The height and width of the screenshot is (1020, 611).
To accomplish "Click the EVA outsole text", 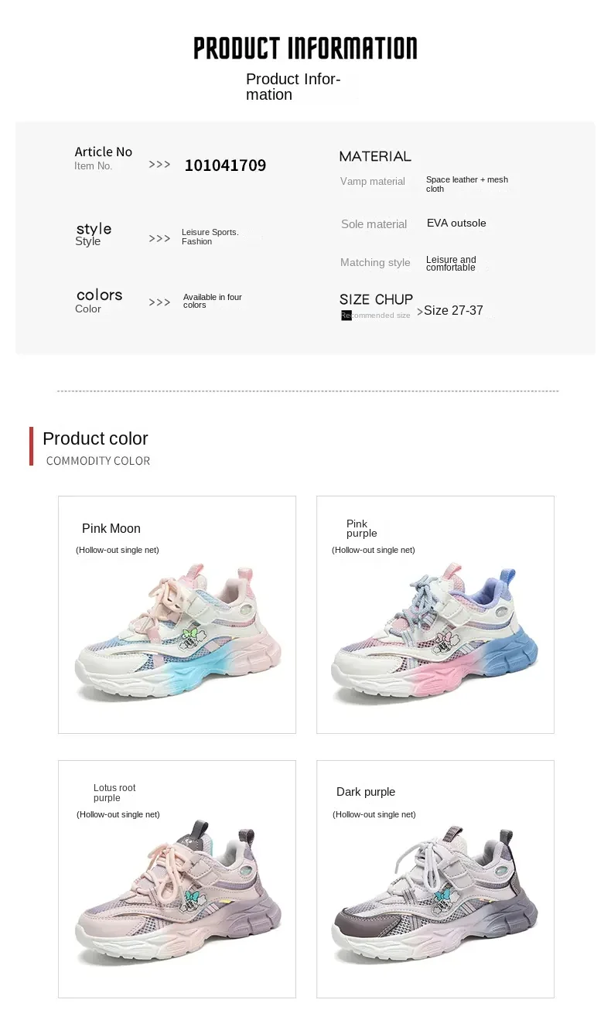I will point(456,223).
